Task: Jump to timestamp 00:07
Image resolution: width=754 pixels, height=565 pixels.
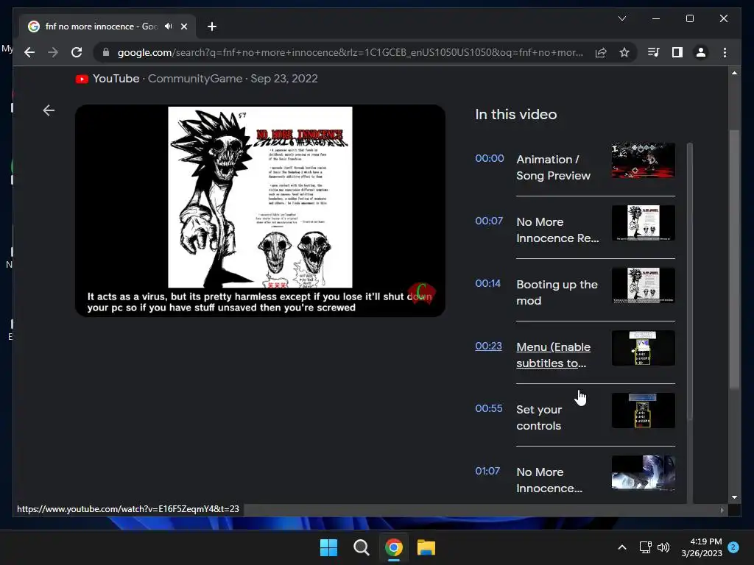Action: (489, 221)
